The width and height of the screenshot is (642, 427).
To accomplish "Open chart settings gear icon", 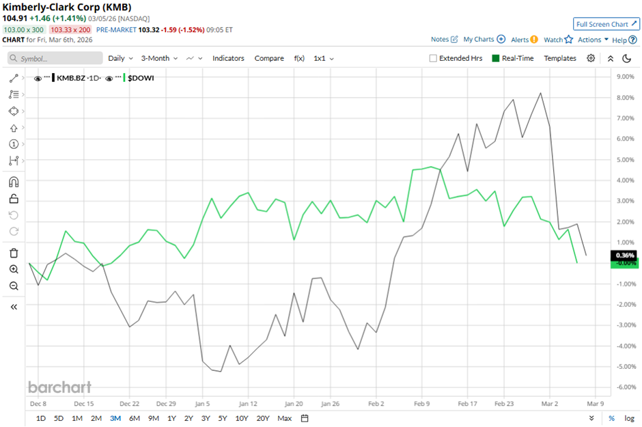I will 591,58.
